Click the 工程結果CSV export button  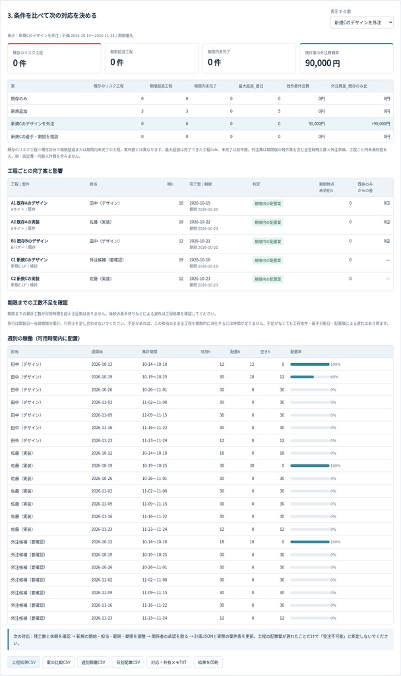[x=24, y=662]
